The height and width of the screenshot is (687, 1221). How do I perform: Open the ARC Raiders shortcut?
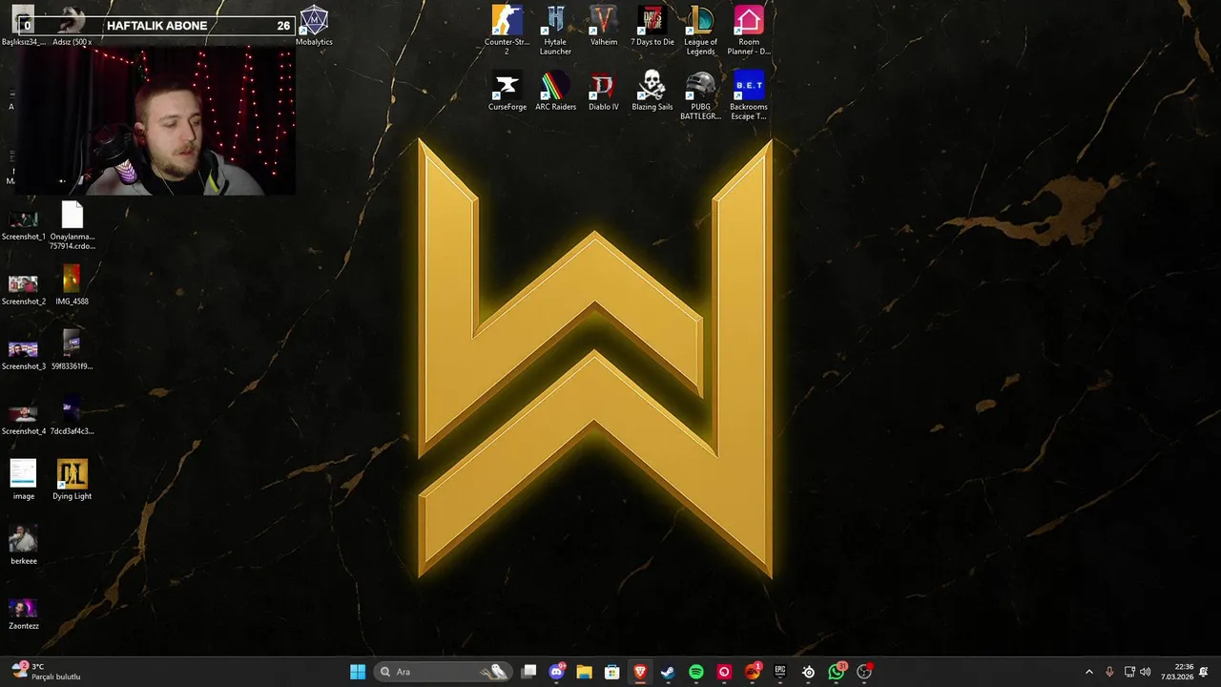[x=555, y=91]
